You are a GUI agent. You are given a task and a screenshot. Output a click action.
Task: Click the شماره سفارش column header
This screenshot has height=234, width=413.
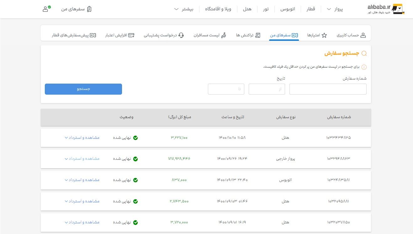pos(339,117)
